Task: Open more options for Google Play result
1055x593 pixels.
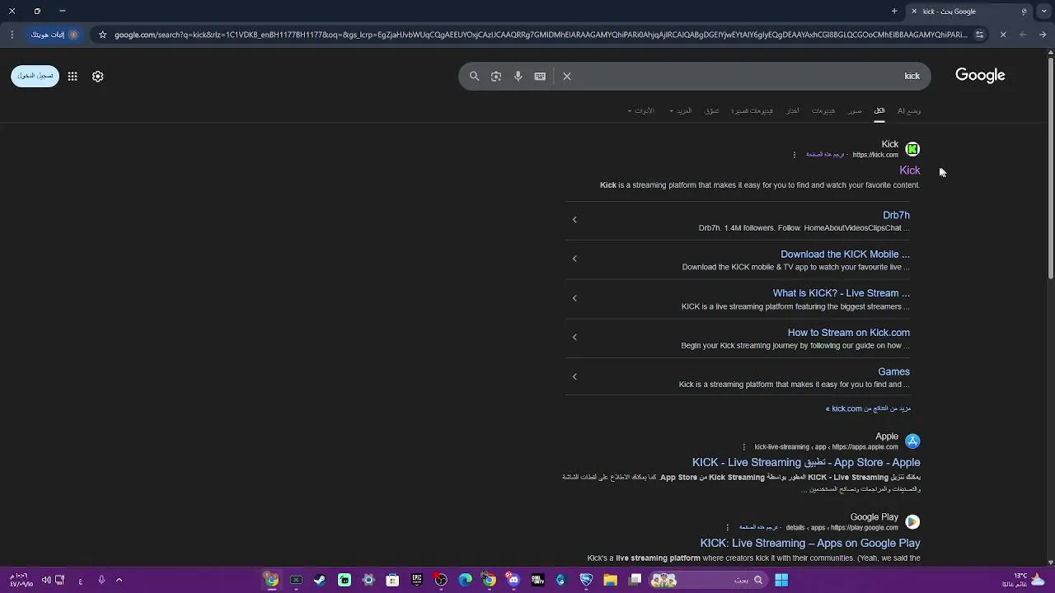Action: (728, 528)
